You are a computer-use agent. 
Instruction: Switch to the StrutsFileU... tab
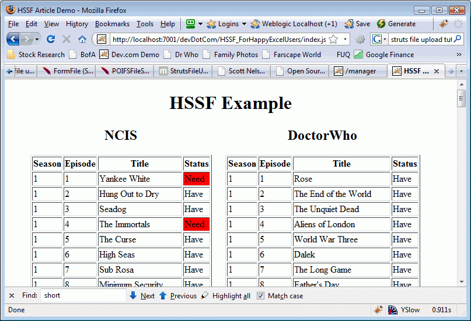pos(183,71)
